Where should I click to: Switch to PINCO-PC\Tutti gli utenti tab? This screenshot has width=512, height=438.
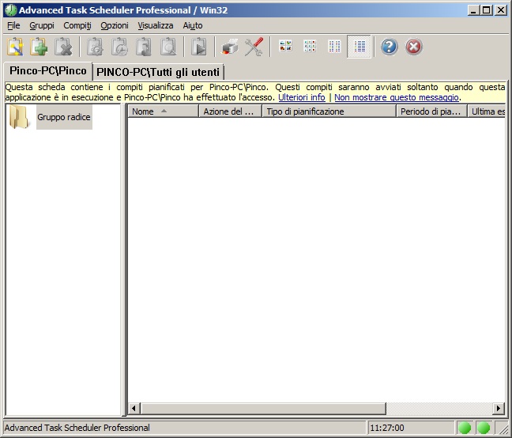pyautogui.click(x=158, y=72)
